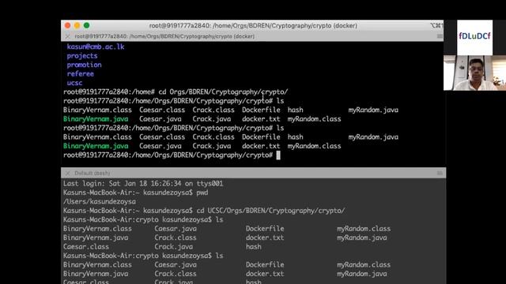
Task: Click the block cursor at the docker prompt
Action: pyautogui.click(x=278, y=155)
